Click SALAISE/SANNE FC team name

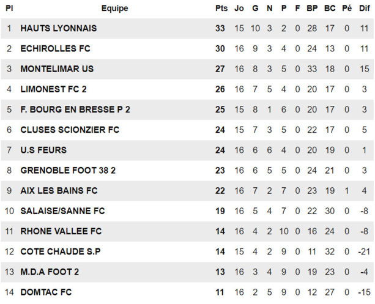(62, 211)
